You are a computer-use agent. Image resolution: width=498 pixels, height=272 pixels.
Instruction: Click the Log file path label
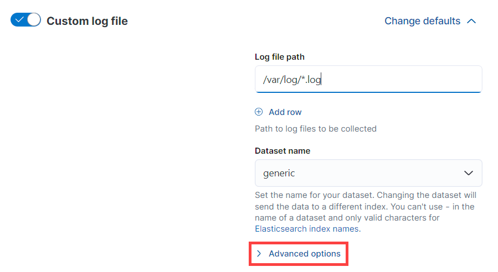coord(279,56)
